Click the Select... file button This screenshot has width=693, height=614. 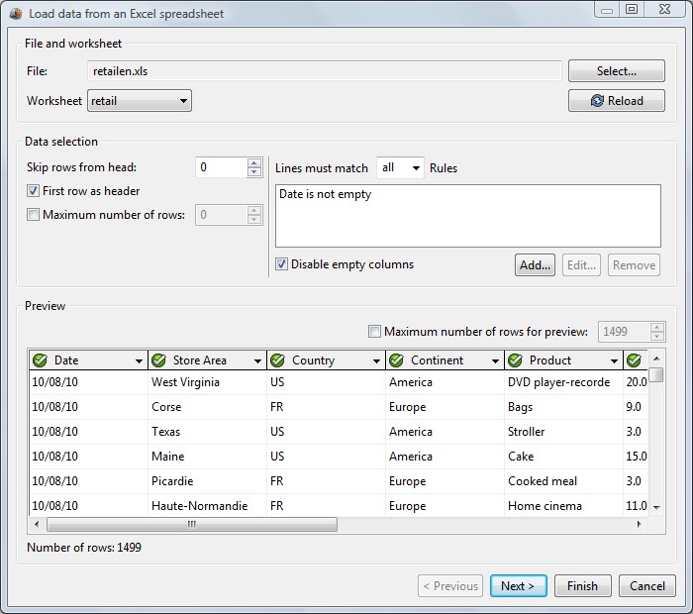(617, 71)
